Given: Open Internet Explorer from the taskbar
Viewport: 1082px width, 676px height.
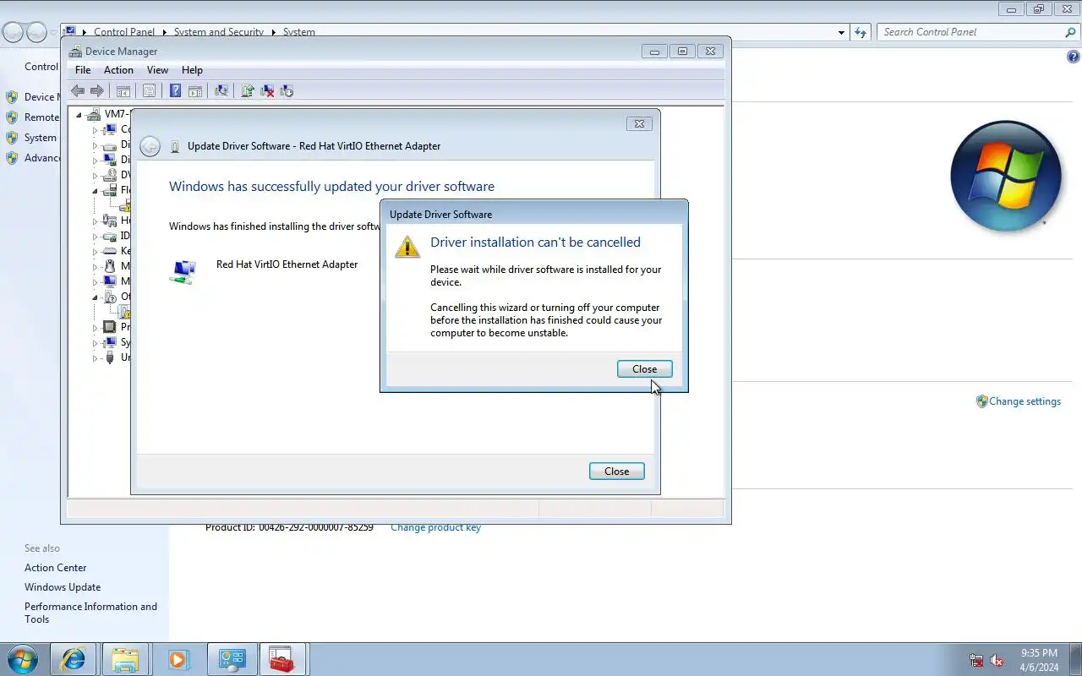Looking at the screenshot, I should pos(74,659).
